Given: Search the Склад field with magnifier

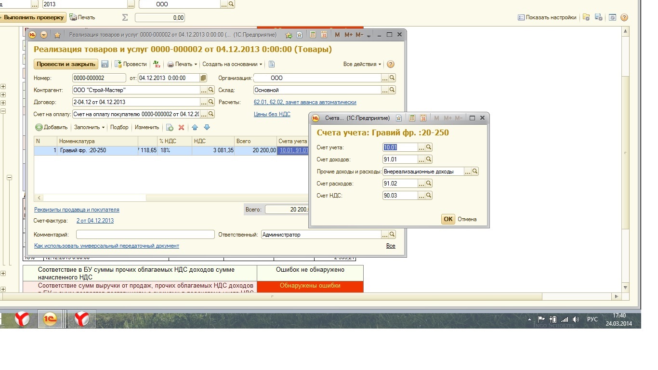Looking at the screenshot, I should click(x=392, y=90).
